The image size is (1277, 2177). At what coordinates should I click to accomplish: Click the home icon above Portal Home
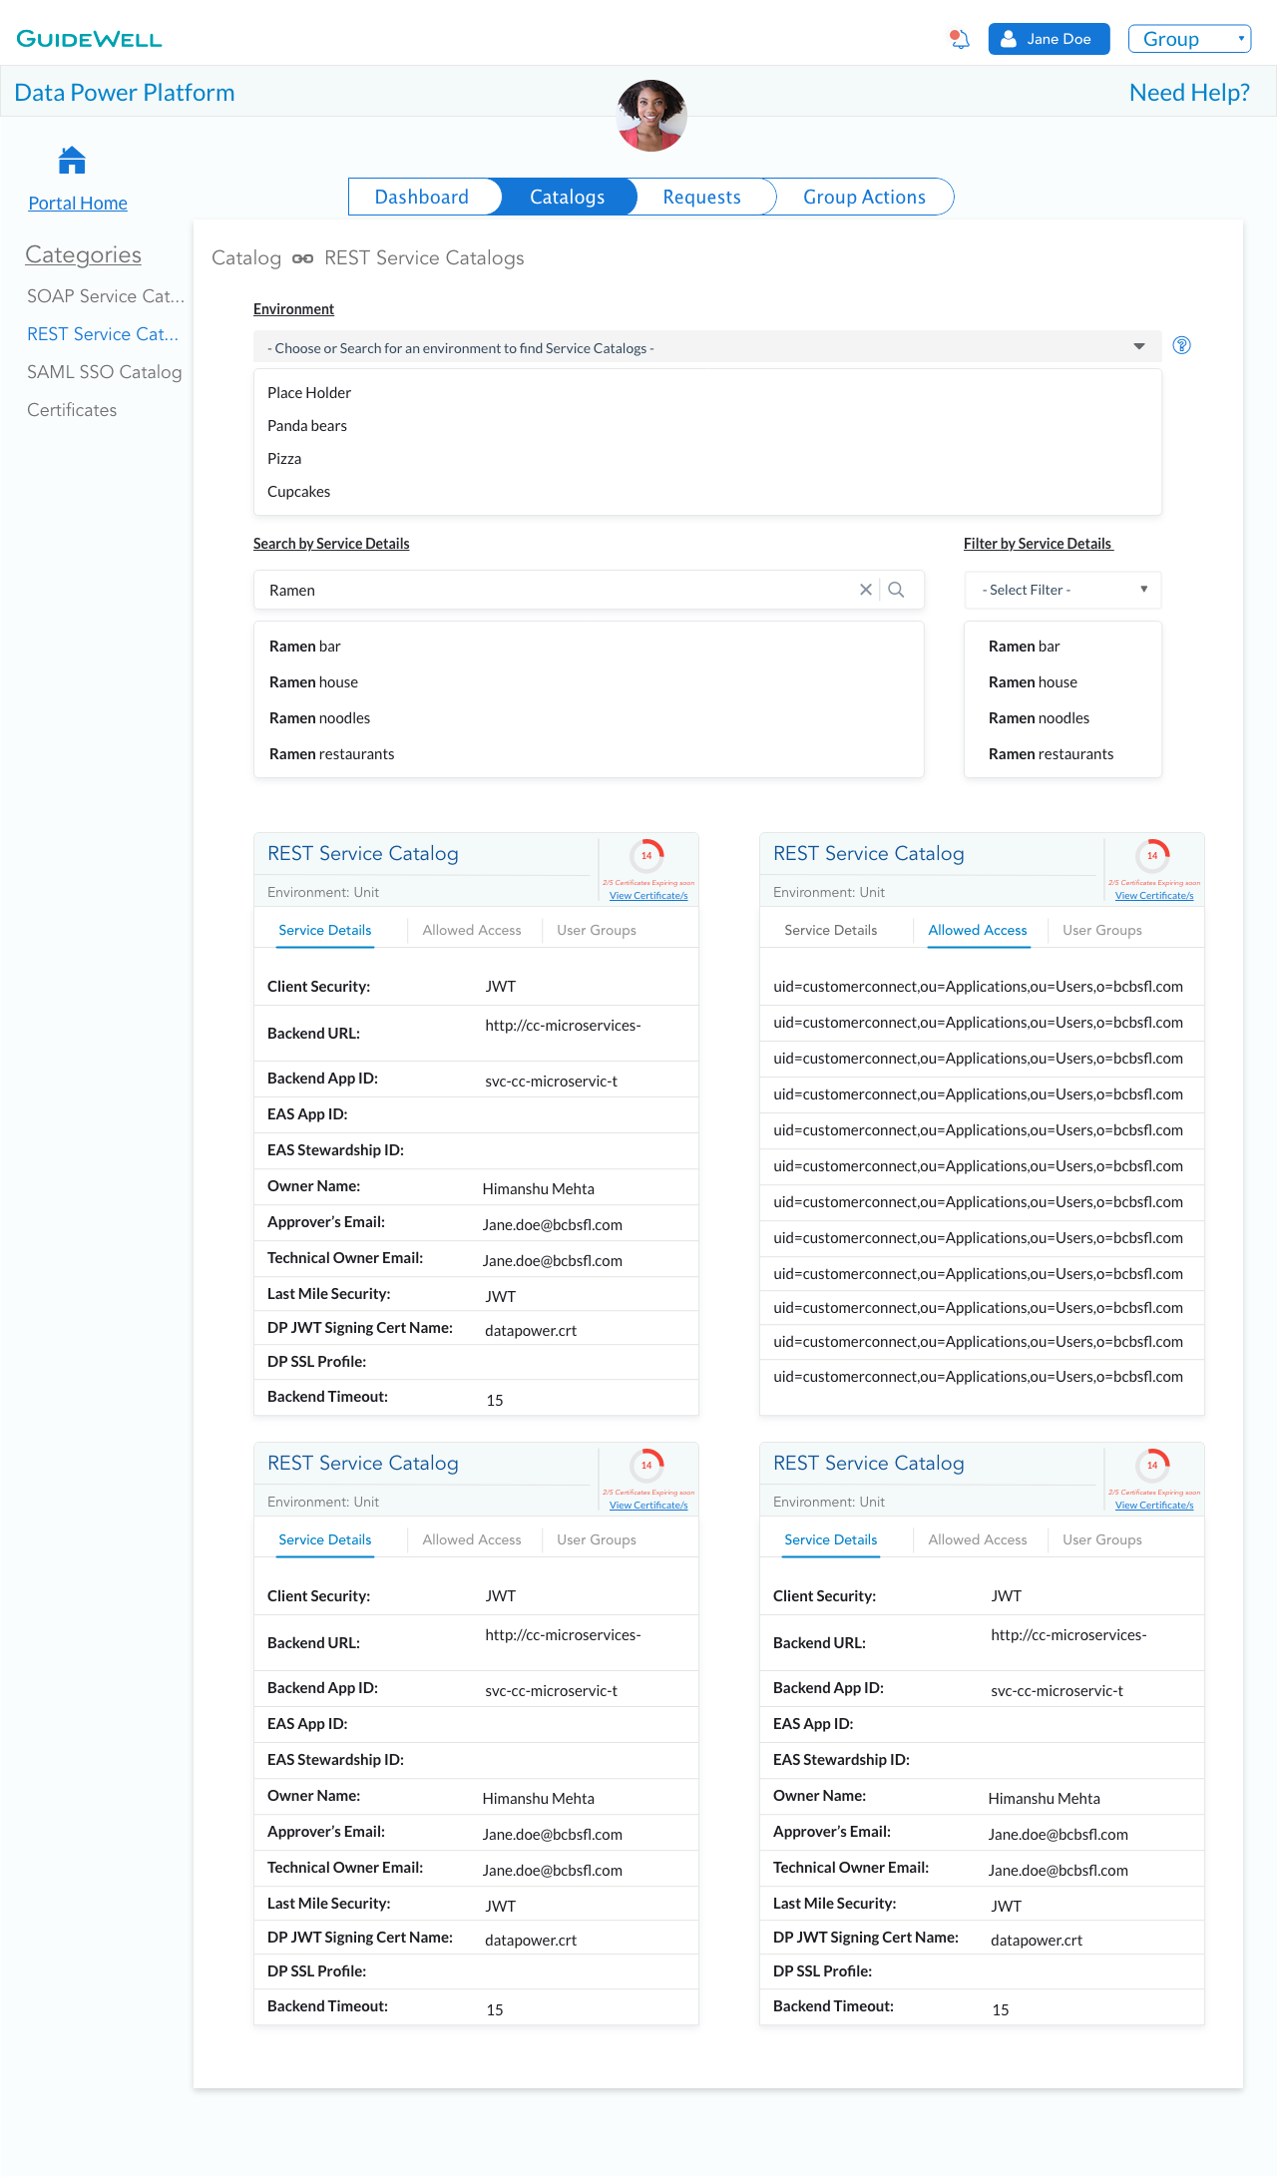click(x=72, y=160)
